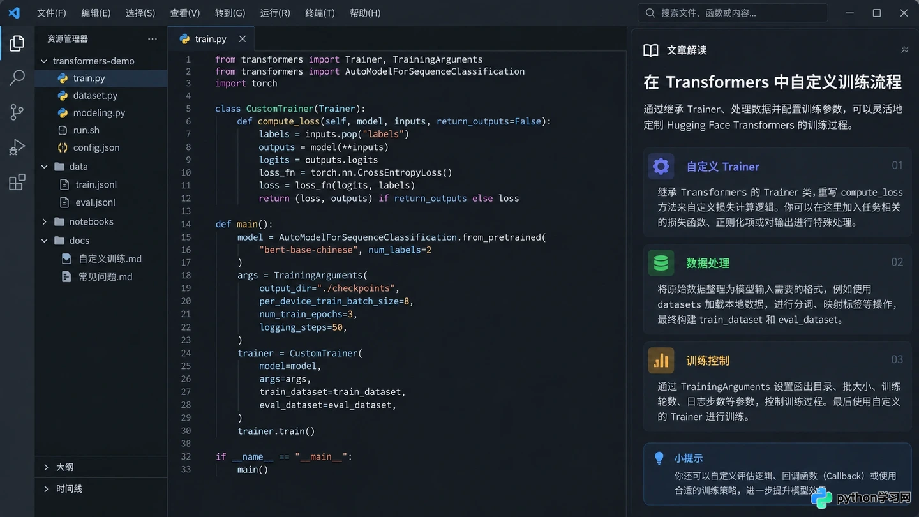The width and height of the screenshot is (919, 517).
Task: Open the Run and Debug icon
Action: coord(17,147)
